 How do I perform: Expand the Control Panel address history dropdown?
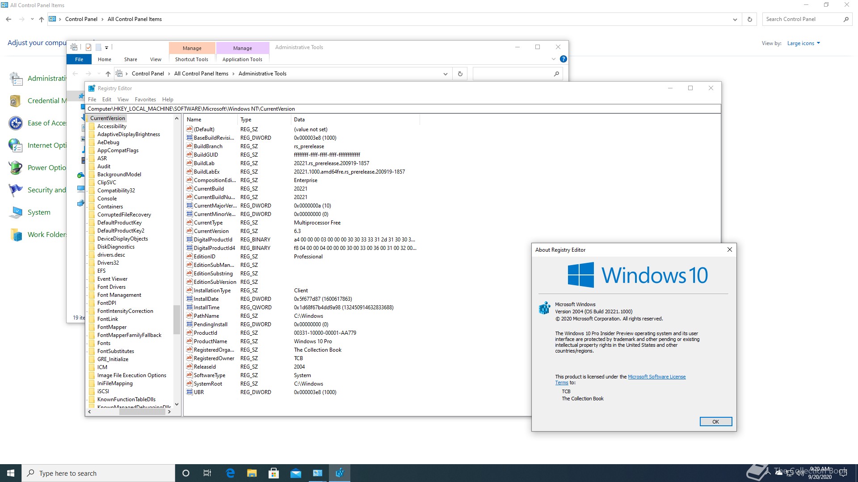click(x=735, y=19)
